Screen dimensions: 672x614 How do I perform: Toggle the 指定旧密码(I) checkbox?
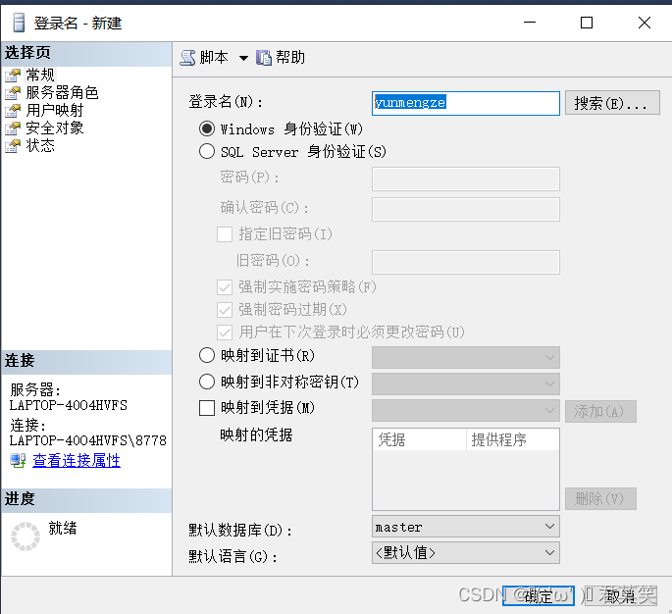coord(225,234)
